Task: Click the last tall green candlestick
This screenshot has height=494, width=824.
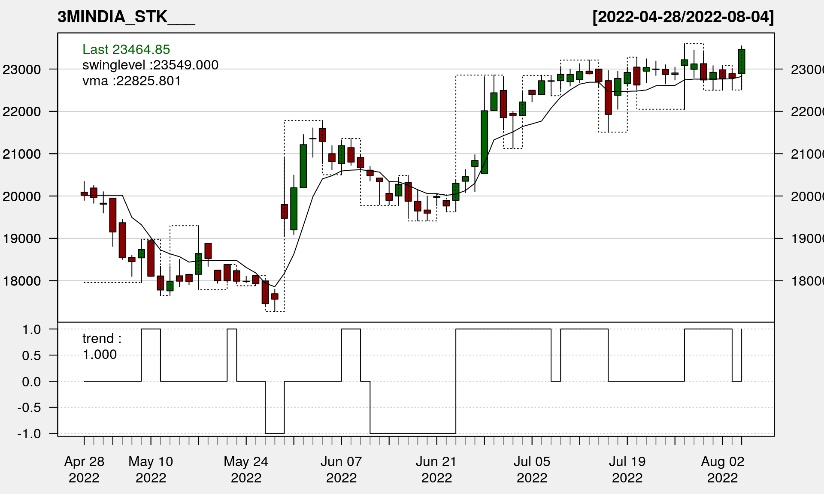Action: coord(741,61)
